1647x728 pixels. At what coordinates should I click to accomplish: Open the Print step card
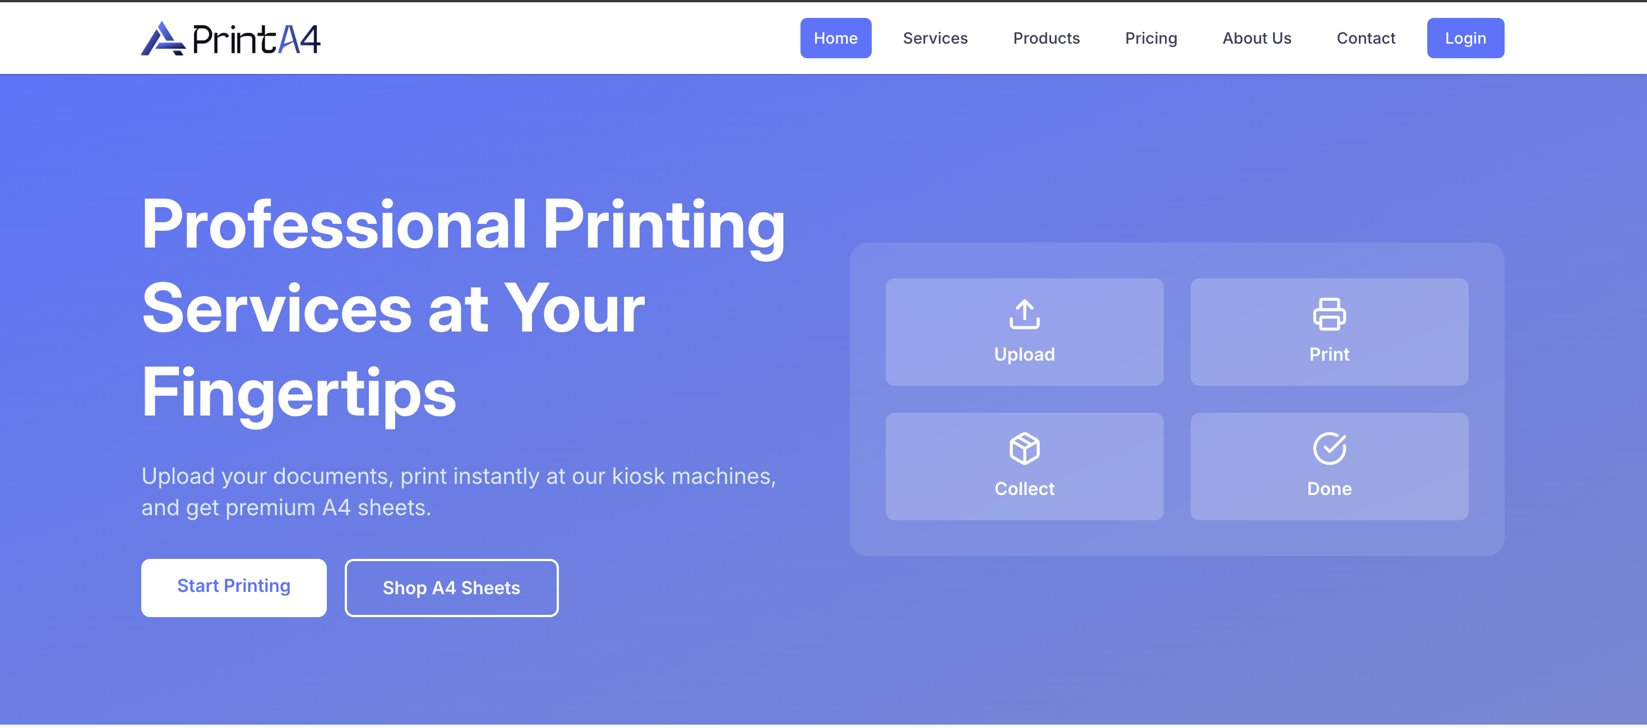click(x=1329, y=331)
